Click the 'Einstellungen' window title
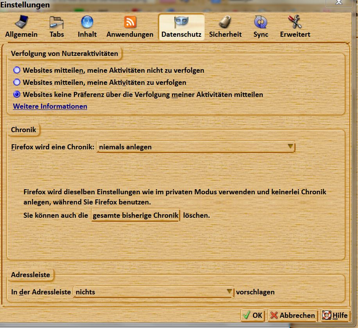 (x=25, y=5)
